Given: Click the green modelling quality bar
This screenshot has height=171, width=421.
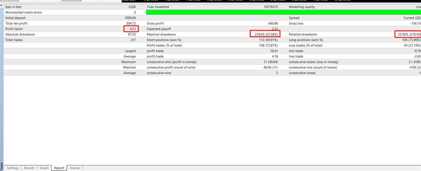Looking at the screenshot, I should (283, 12).
